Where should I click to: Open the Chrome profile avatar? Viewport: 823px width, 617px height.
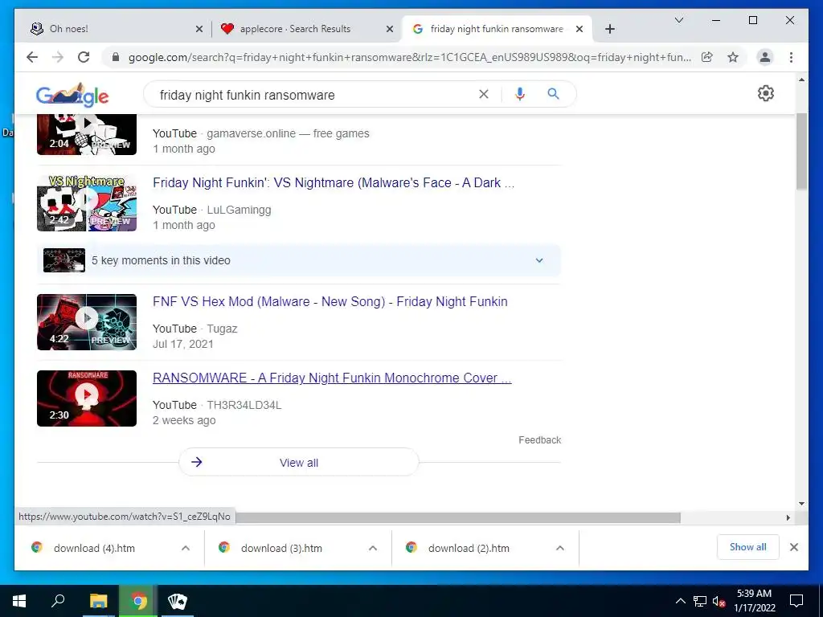(x=765, y=57)
